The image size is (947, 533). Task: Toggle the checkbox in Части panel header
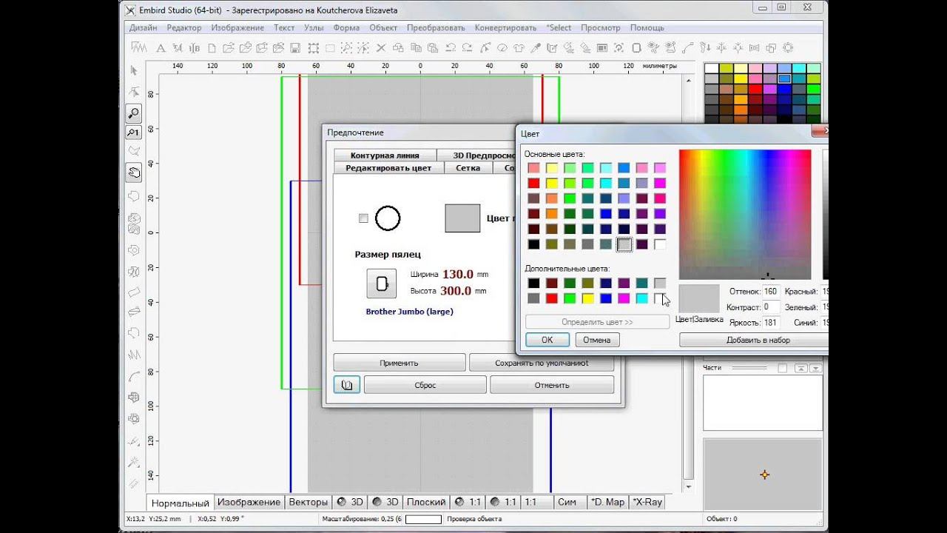click(783, 368)
